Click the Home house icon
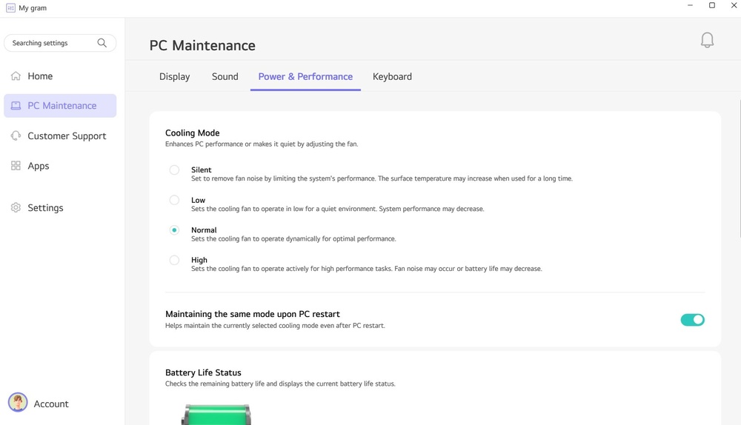The image size is (741, 425). 16,76
